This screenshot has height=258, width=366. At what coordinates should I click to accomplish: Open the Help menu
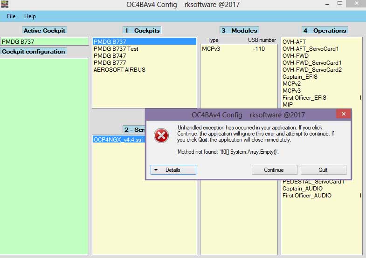click(x=30, y=16)
